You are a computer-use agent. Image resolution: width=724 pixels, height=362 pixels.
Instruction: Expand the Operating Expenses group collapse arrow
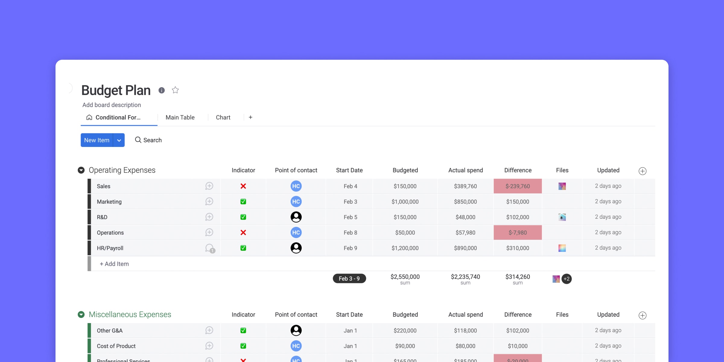coord(81,170)
